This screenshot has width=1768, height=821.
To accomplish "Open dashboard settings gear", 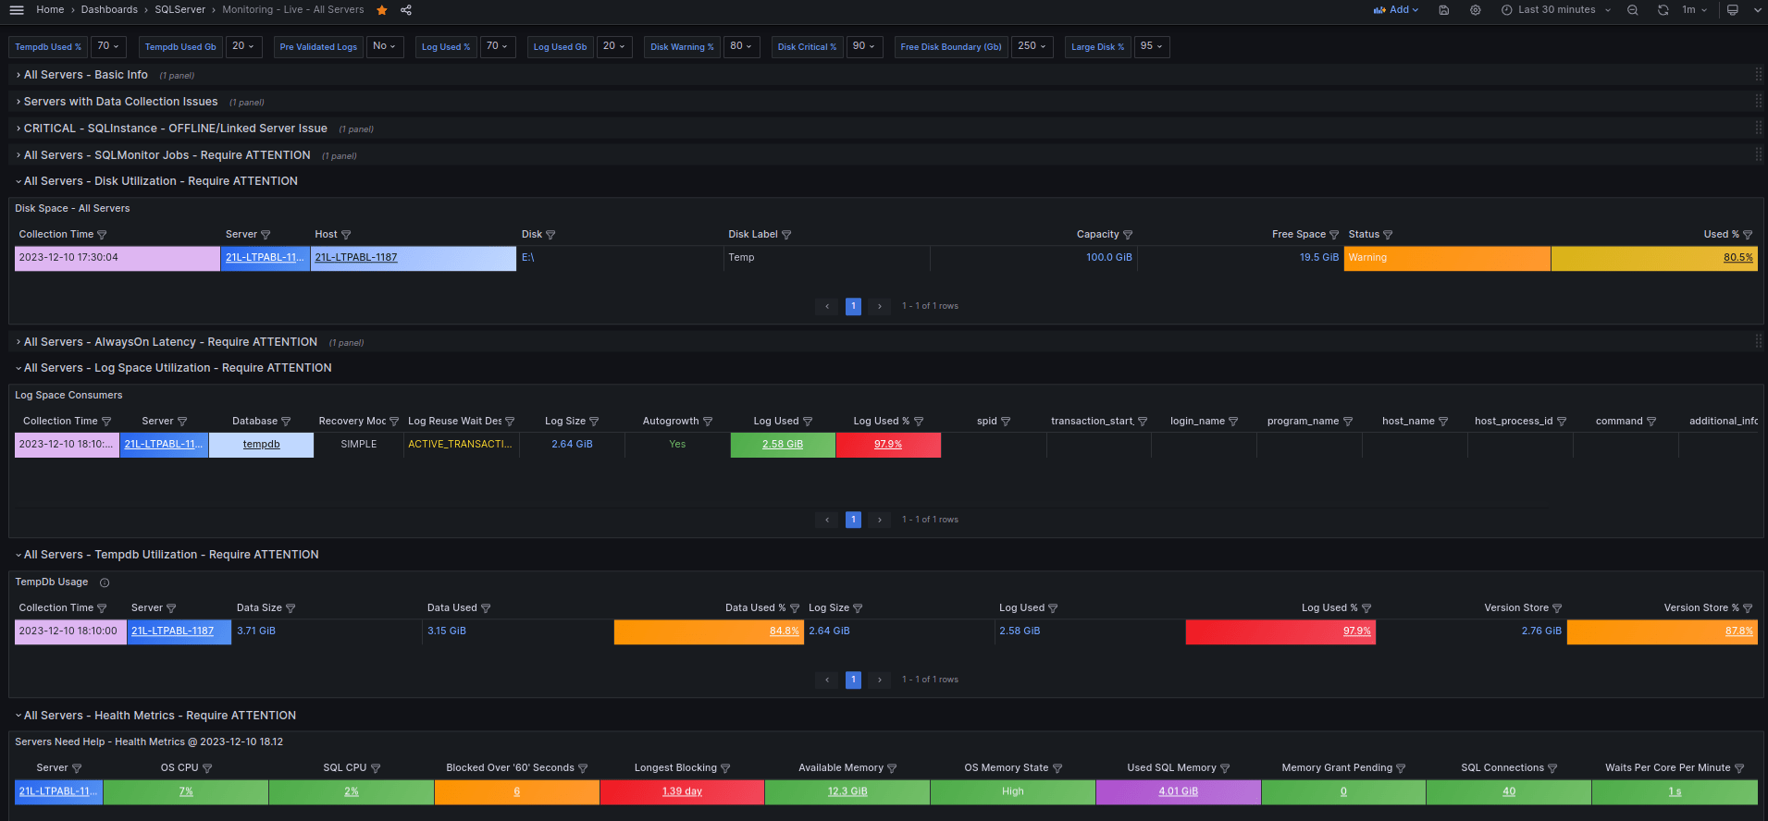I will pos(1476,10).
